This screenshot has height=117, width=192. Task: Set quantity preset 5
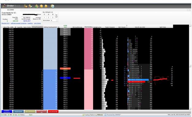[53, 17]
